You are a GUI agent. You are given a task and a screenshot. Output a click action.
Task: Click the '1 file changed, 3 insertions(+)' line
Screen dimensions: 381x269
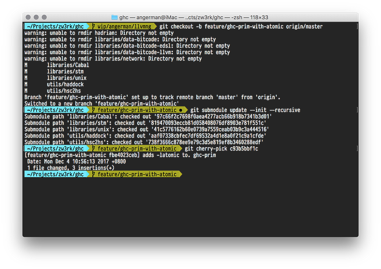pyautogui.click(x=70, y=168)
